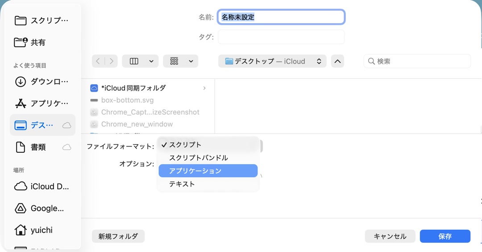Click the タグ tags field
Image resolution: width=482 pixels, height=252 pixels.
tap(281, 37)
